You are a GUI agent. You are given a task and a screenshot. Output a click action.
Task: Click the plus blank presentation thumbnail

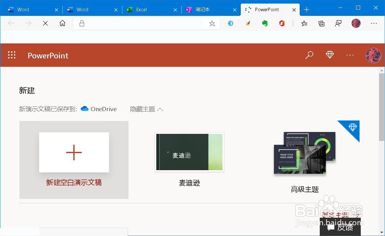click(74, 152)
